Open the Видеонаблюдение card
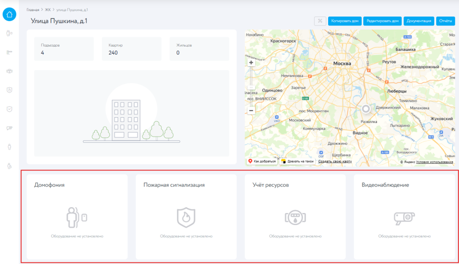The height and width of the screenshot is (264, 459). 404,217
